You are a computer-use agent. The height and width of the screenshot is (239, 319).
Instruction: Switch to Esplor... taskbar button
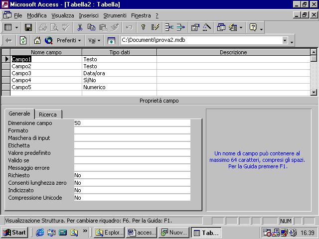point(109,233)
